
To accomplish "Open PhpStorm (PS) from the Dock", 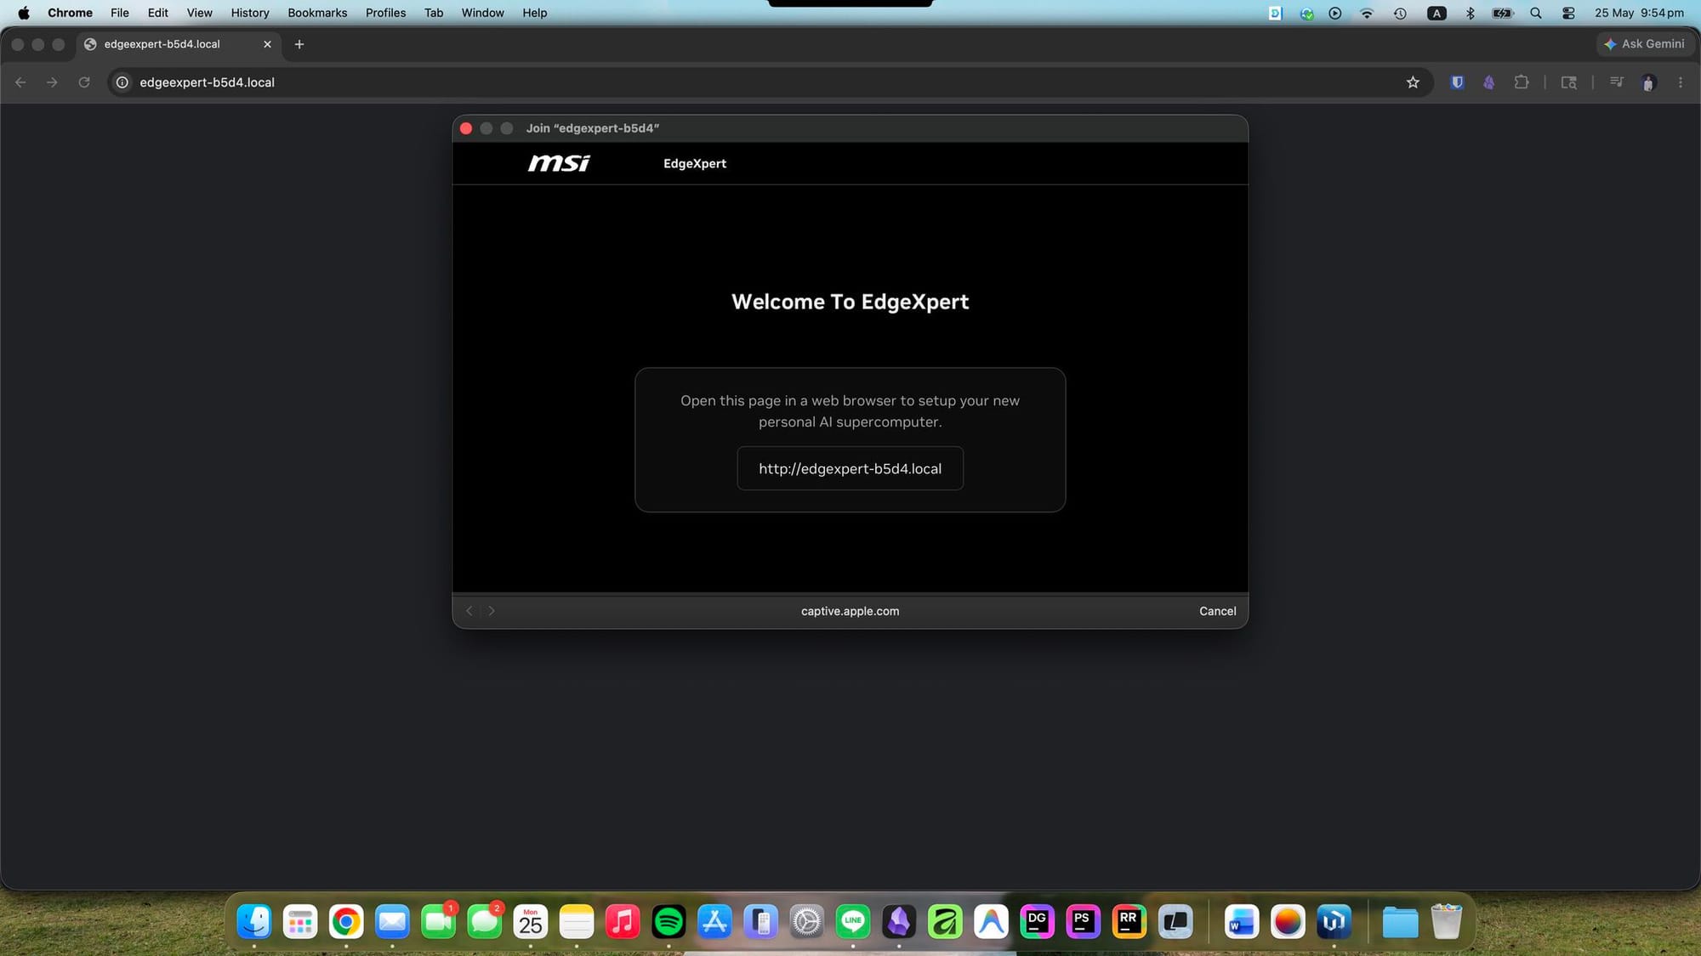I will [x=1083, y=921].
